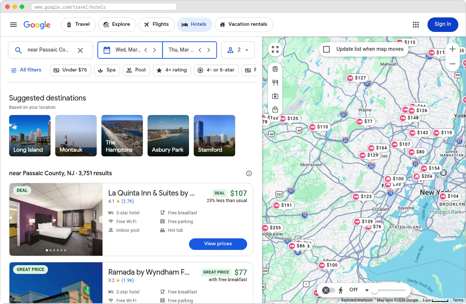Click View prices for La Quinta Inn
466x304 pixels.
point(218,244)
